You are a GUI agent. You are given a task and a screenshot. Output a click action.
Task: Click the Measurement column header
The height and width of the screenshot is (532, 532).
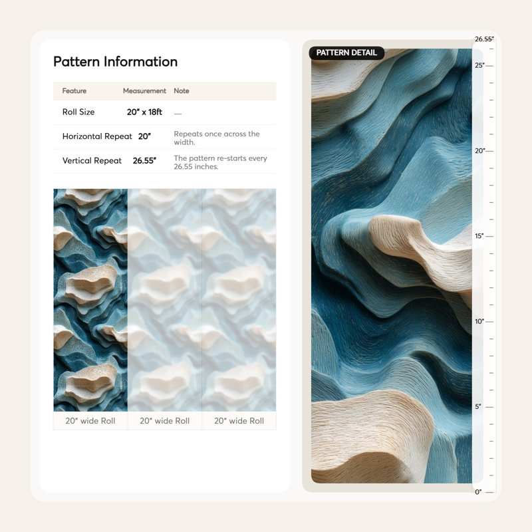[144, 91]
